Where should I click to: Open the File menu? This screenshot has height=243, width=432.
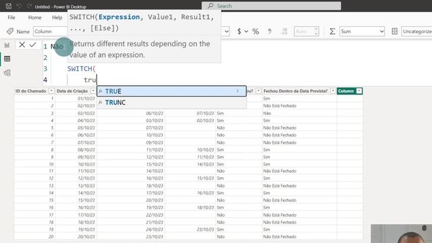tap(11, 18)
